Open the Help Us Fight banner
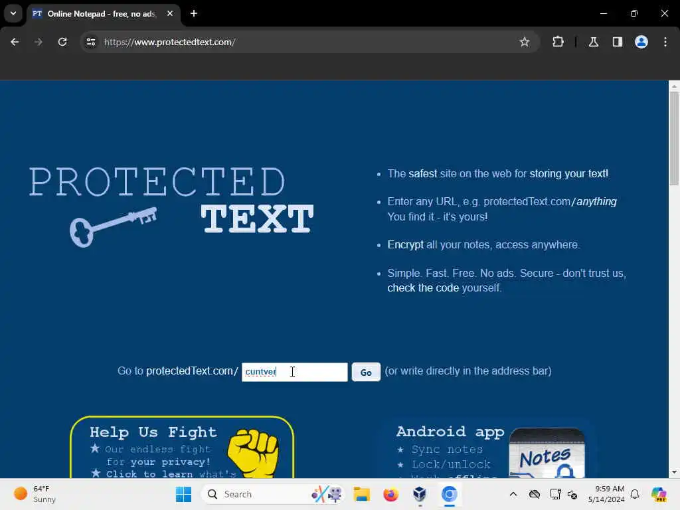680x510 pixels. pyautogui.click(x=182, y=448)
